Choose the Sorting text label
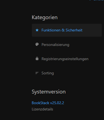104x120 pixels. 48,73
